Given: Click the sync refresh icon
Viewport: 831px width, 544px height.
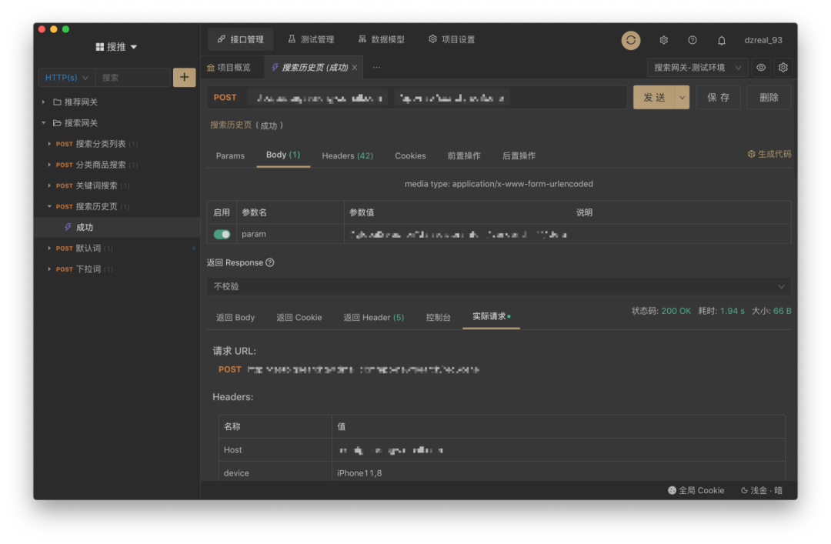Looking at the screenshot, I should [631, 40].
